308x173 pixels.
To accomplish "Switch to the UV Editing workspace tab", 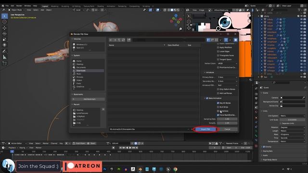I will pos(76,6).
